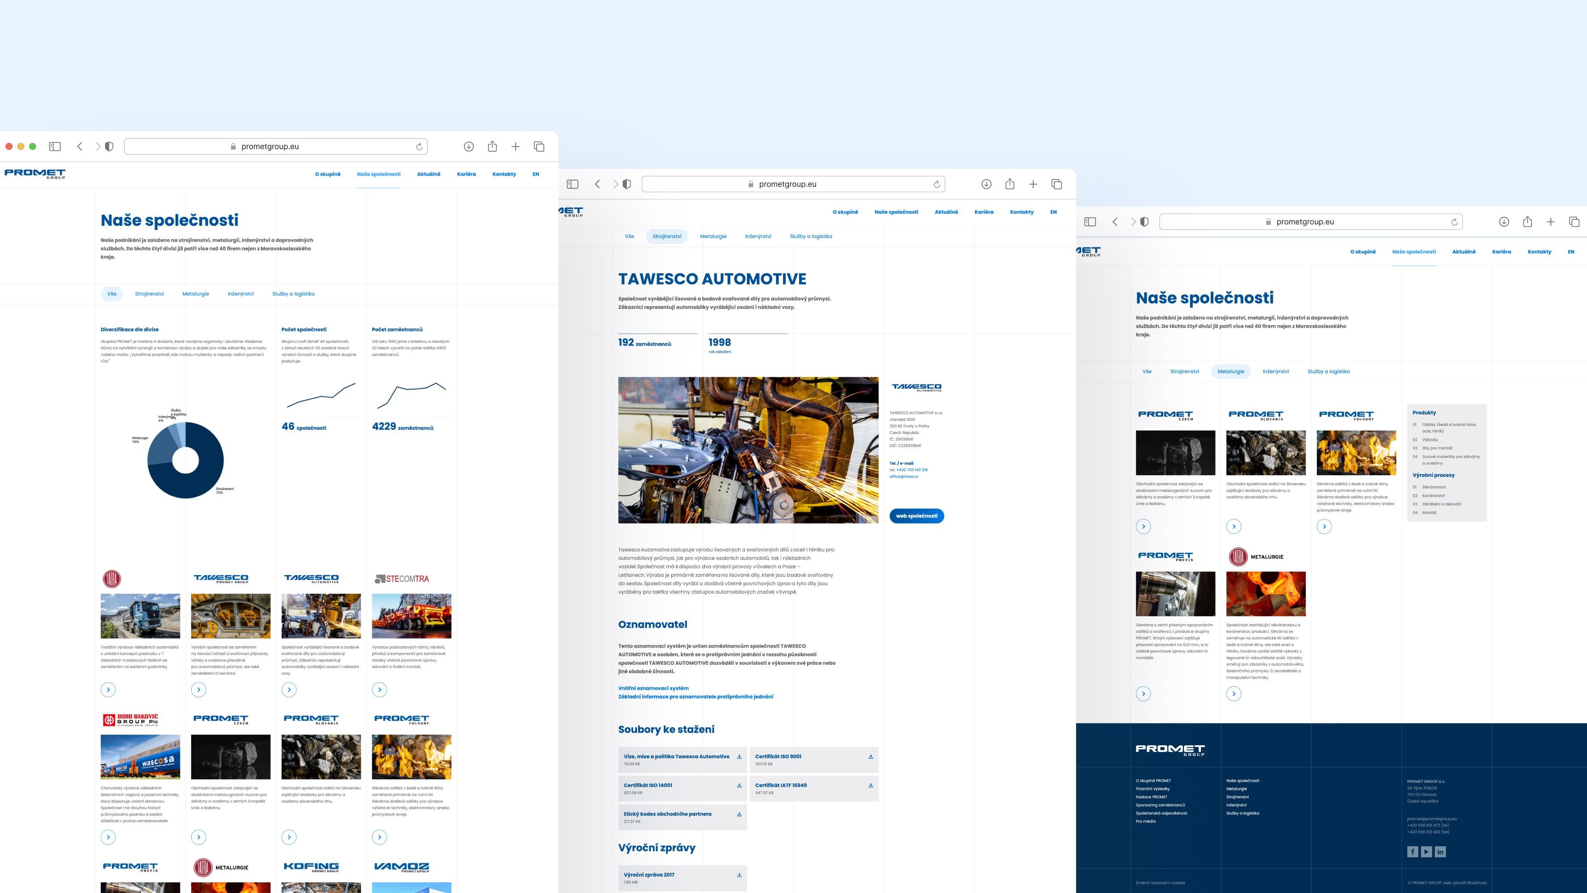Open arrow under Promet Foundry card in left window

point(379,837)
